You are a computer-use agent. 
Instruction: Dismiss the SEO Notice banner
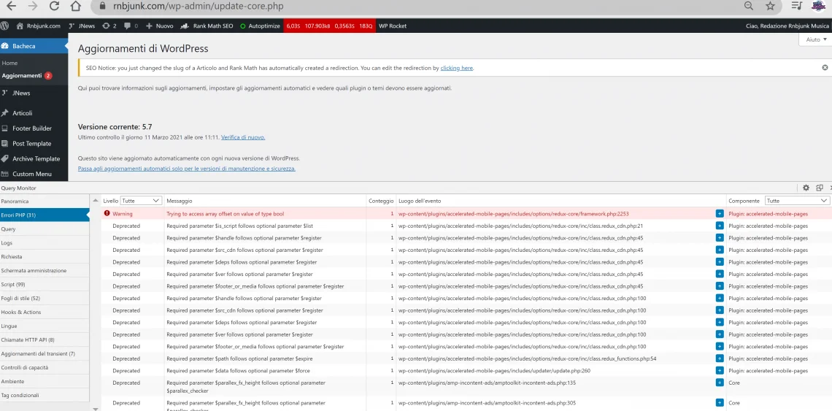coord(825,68)
